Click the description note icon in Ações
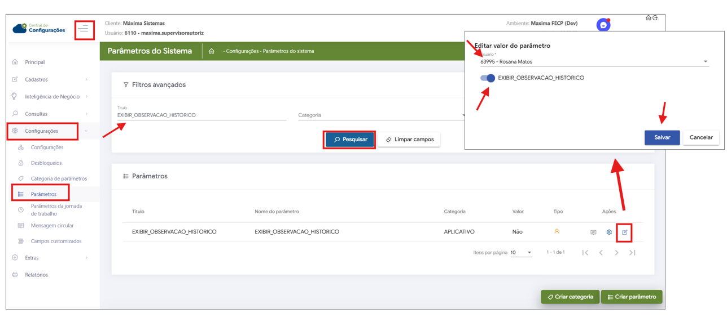 593,232
